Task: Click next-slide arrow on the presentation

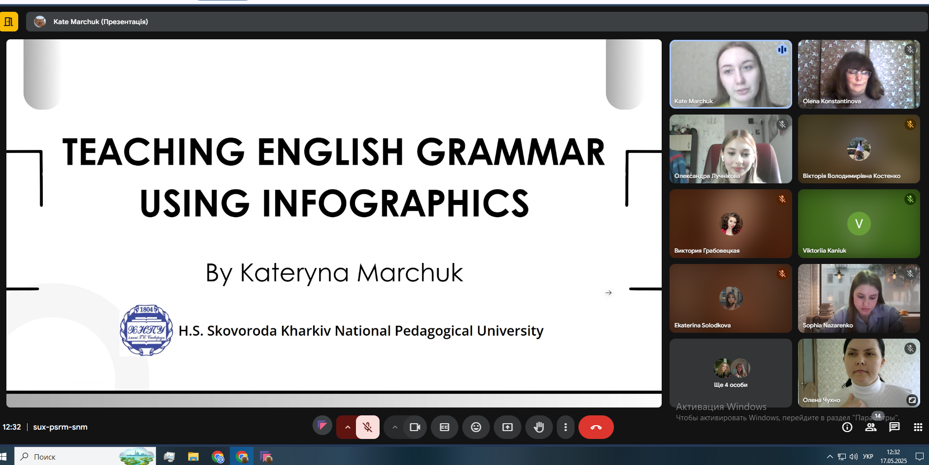Action: [609, 292]
